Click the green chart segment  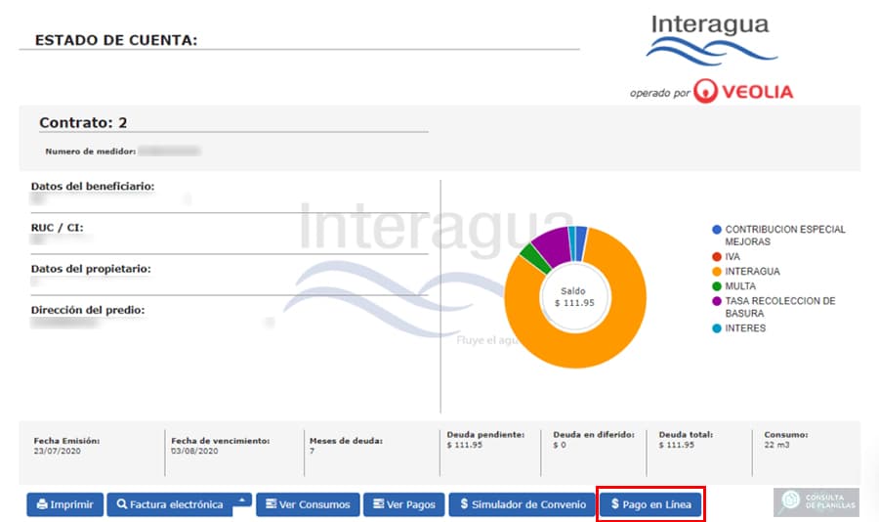click(533, 259)
